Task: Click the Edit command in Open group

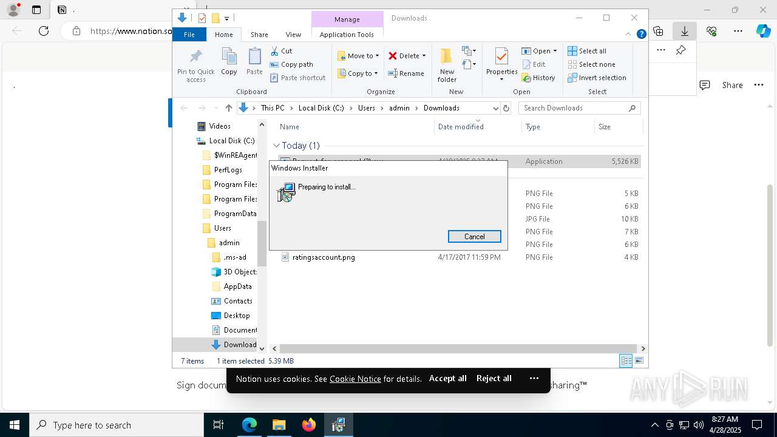Action: (534, 64)
